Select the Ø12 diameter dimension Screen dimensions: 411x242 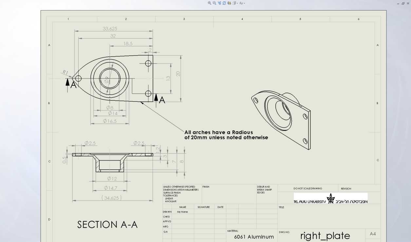click(x=112, y=179)
